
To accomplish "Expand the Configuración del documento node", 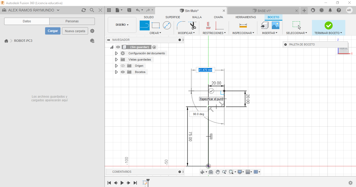I will 116,53.
